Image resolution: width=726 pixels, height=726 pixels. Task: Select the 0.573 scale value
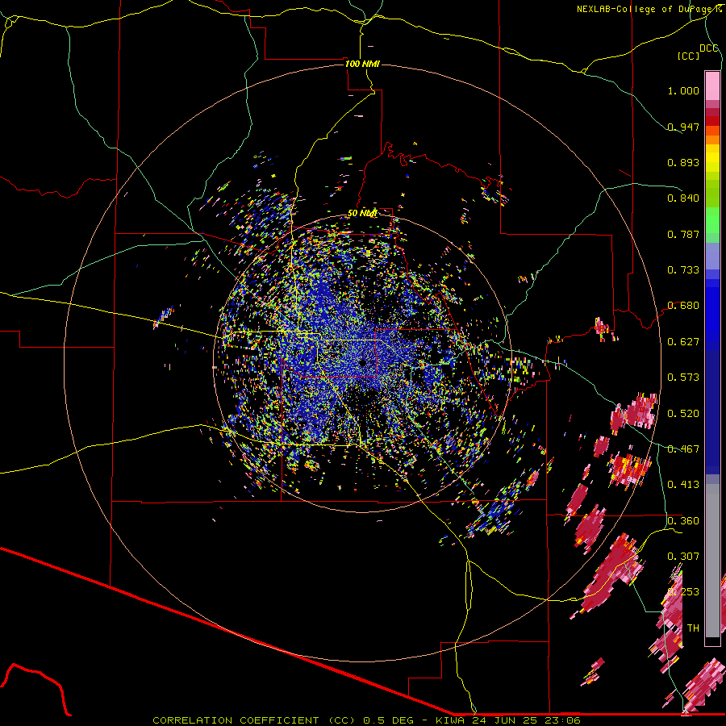pos(683,378)
